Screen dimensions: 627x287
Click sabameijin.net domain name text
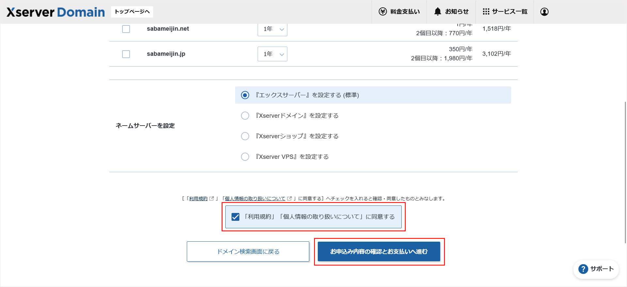click(x=168, y=29)
